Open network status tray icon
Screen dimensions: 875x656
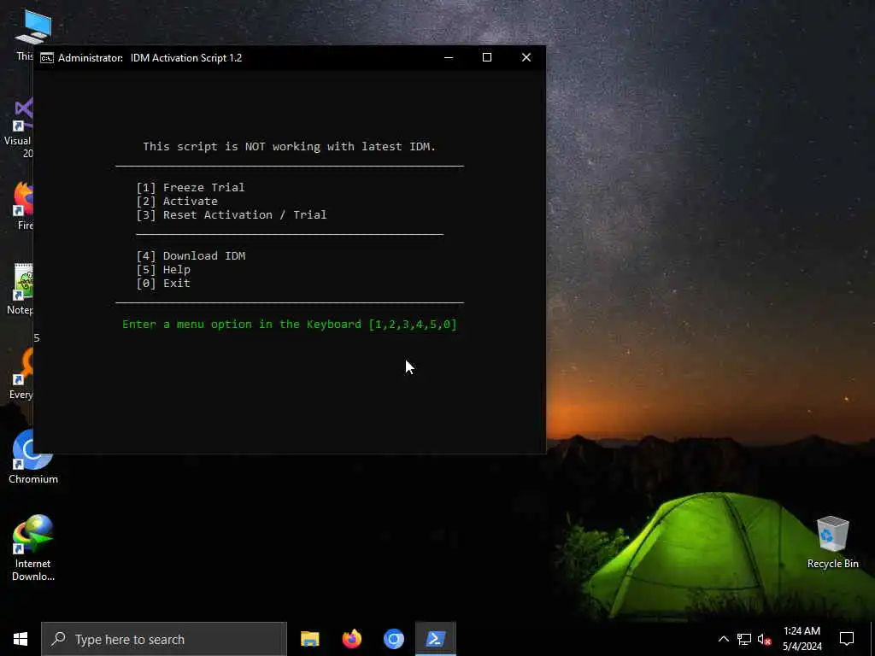point(744,639)
